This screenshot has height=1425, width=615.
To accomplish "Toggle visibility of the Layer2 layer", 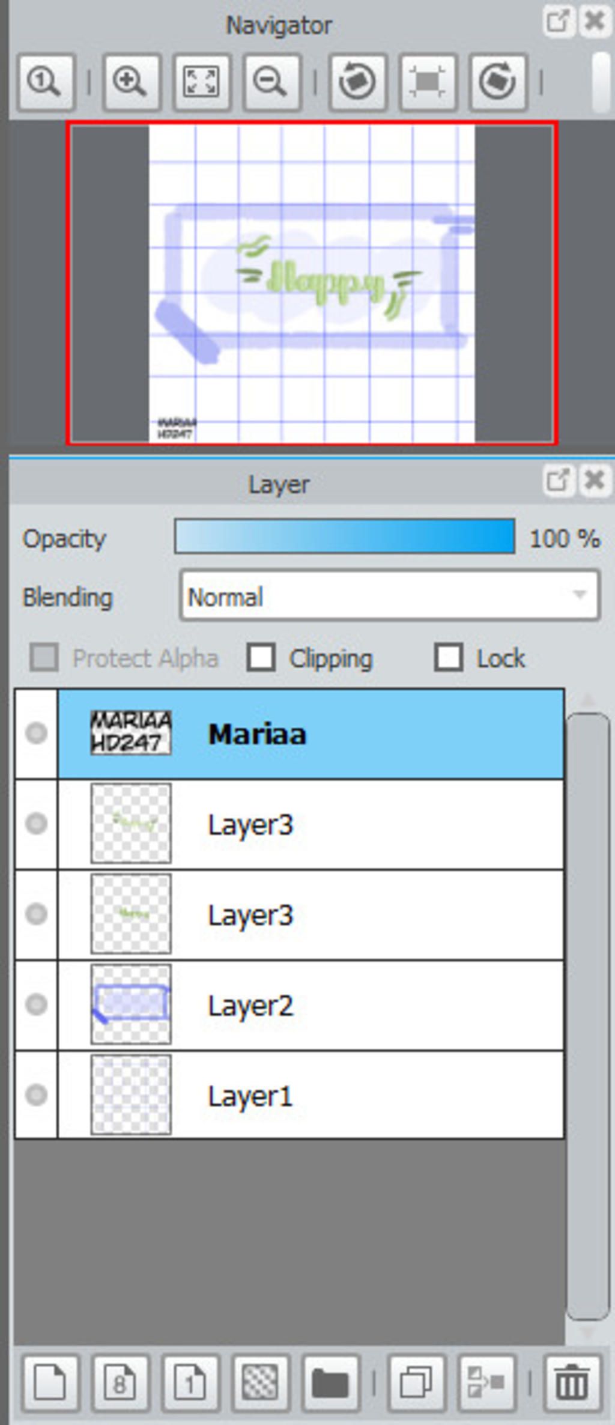I will 36,1004.
